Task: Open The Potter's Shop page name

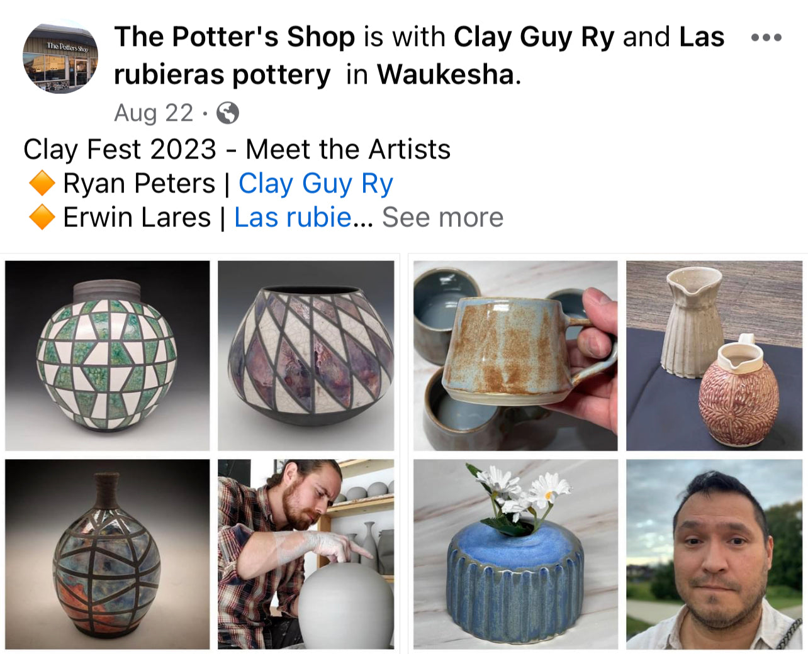Action: pos(235,36)
